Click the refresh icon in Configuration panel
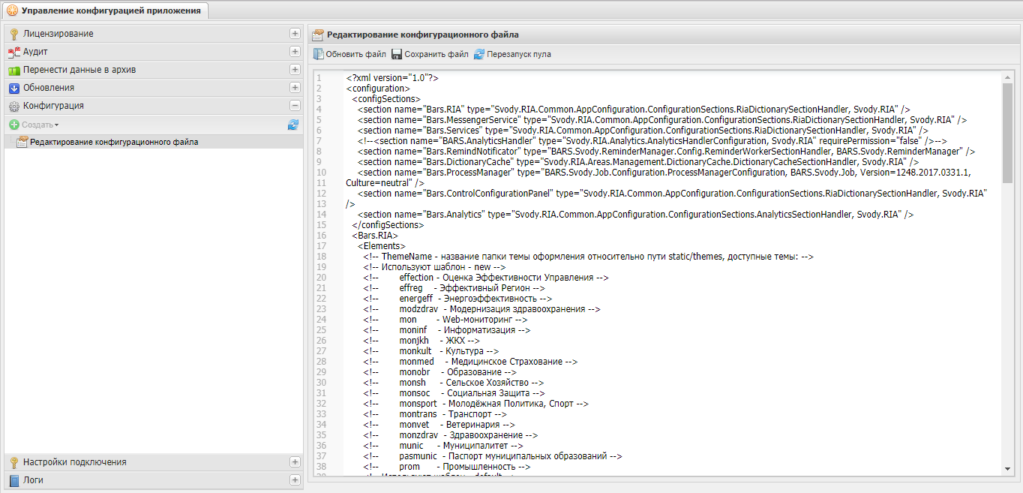The height and width of the screenshot is (493, 1023). tap(293, 125)
